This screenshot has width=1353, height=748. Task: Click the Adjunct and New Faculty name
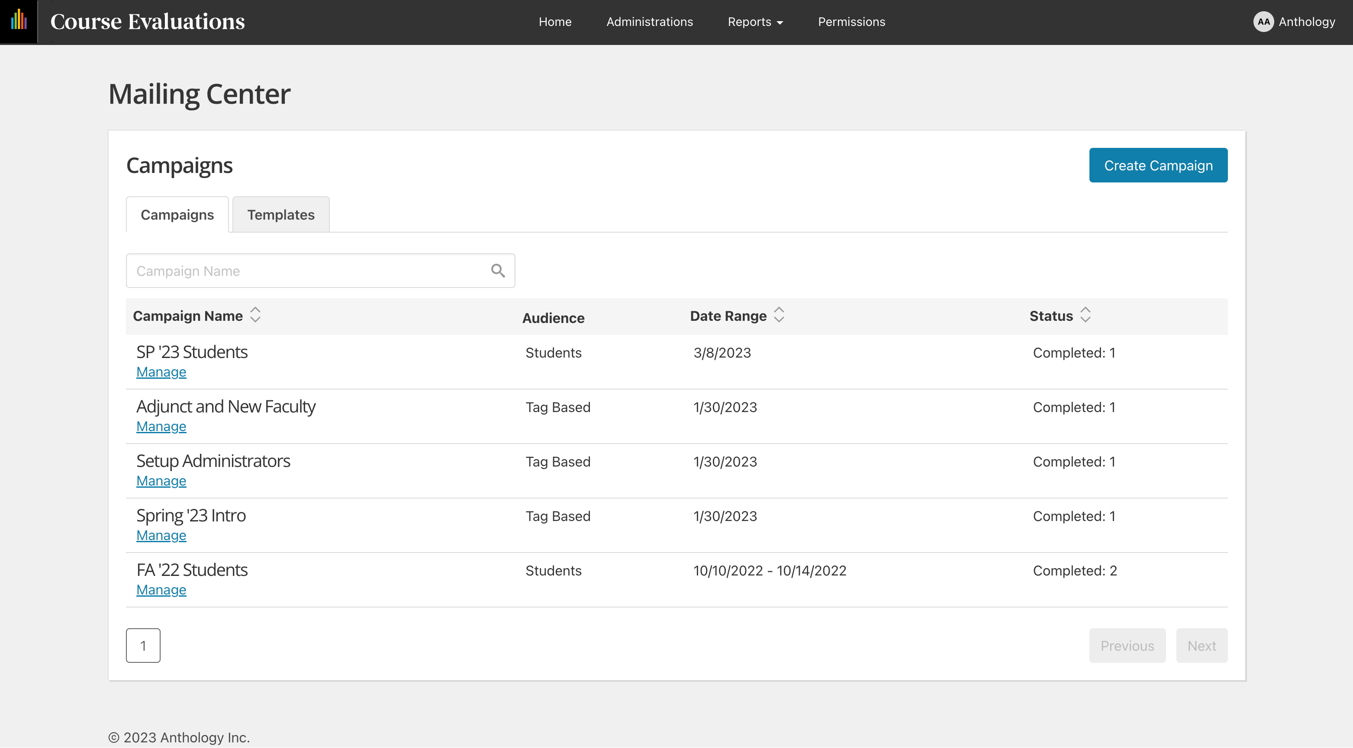coord(226,406)
